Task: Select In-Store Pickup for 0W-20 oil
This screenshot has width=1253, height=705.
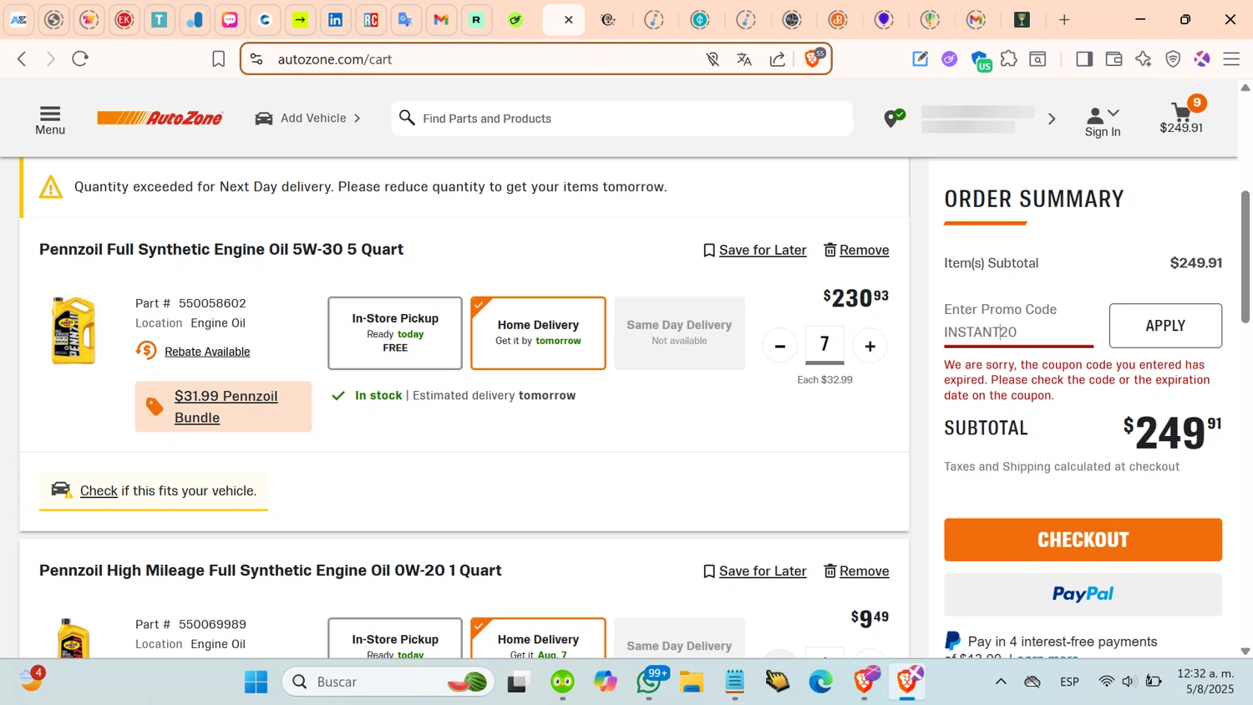Action: pos(395,639)
